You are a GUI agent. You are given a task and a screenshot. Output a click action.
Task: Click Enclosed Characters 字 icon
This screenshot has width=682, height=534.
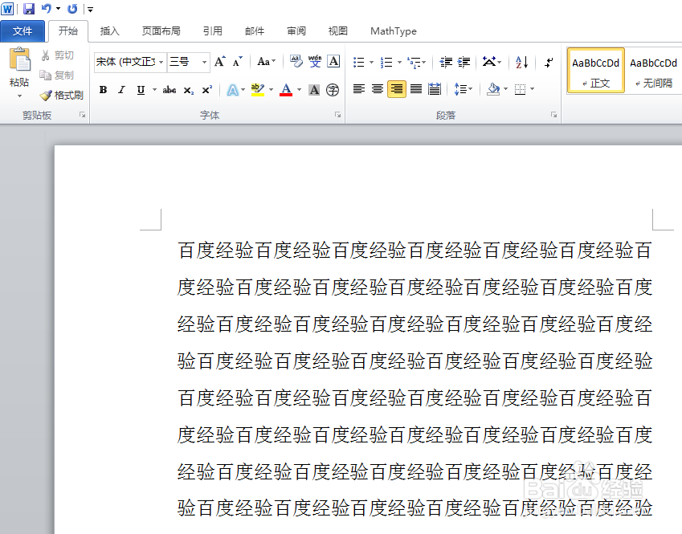pos(333,90)
